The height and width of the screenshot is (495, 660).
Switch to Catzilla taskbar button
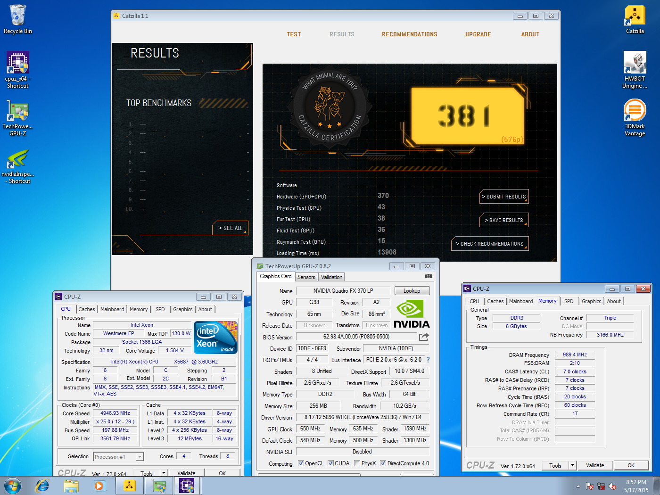130,486
